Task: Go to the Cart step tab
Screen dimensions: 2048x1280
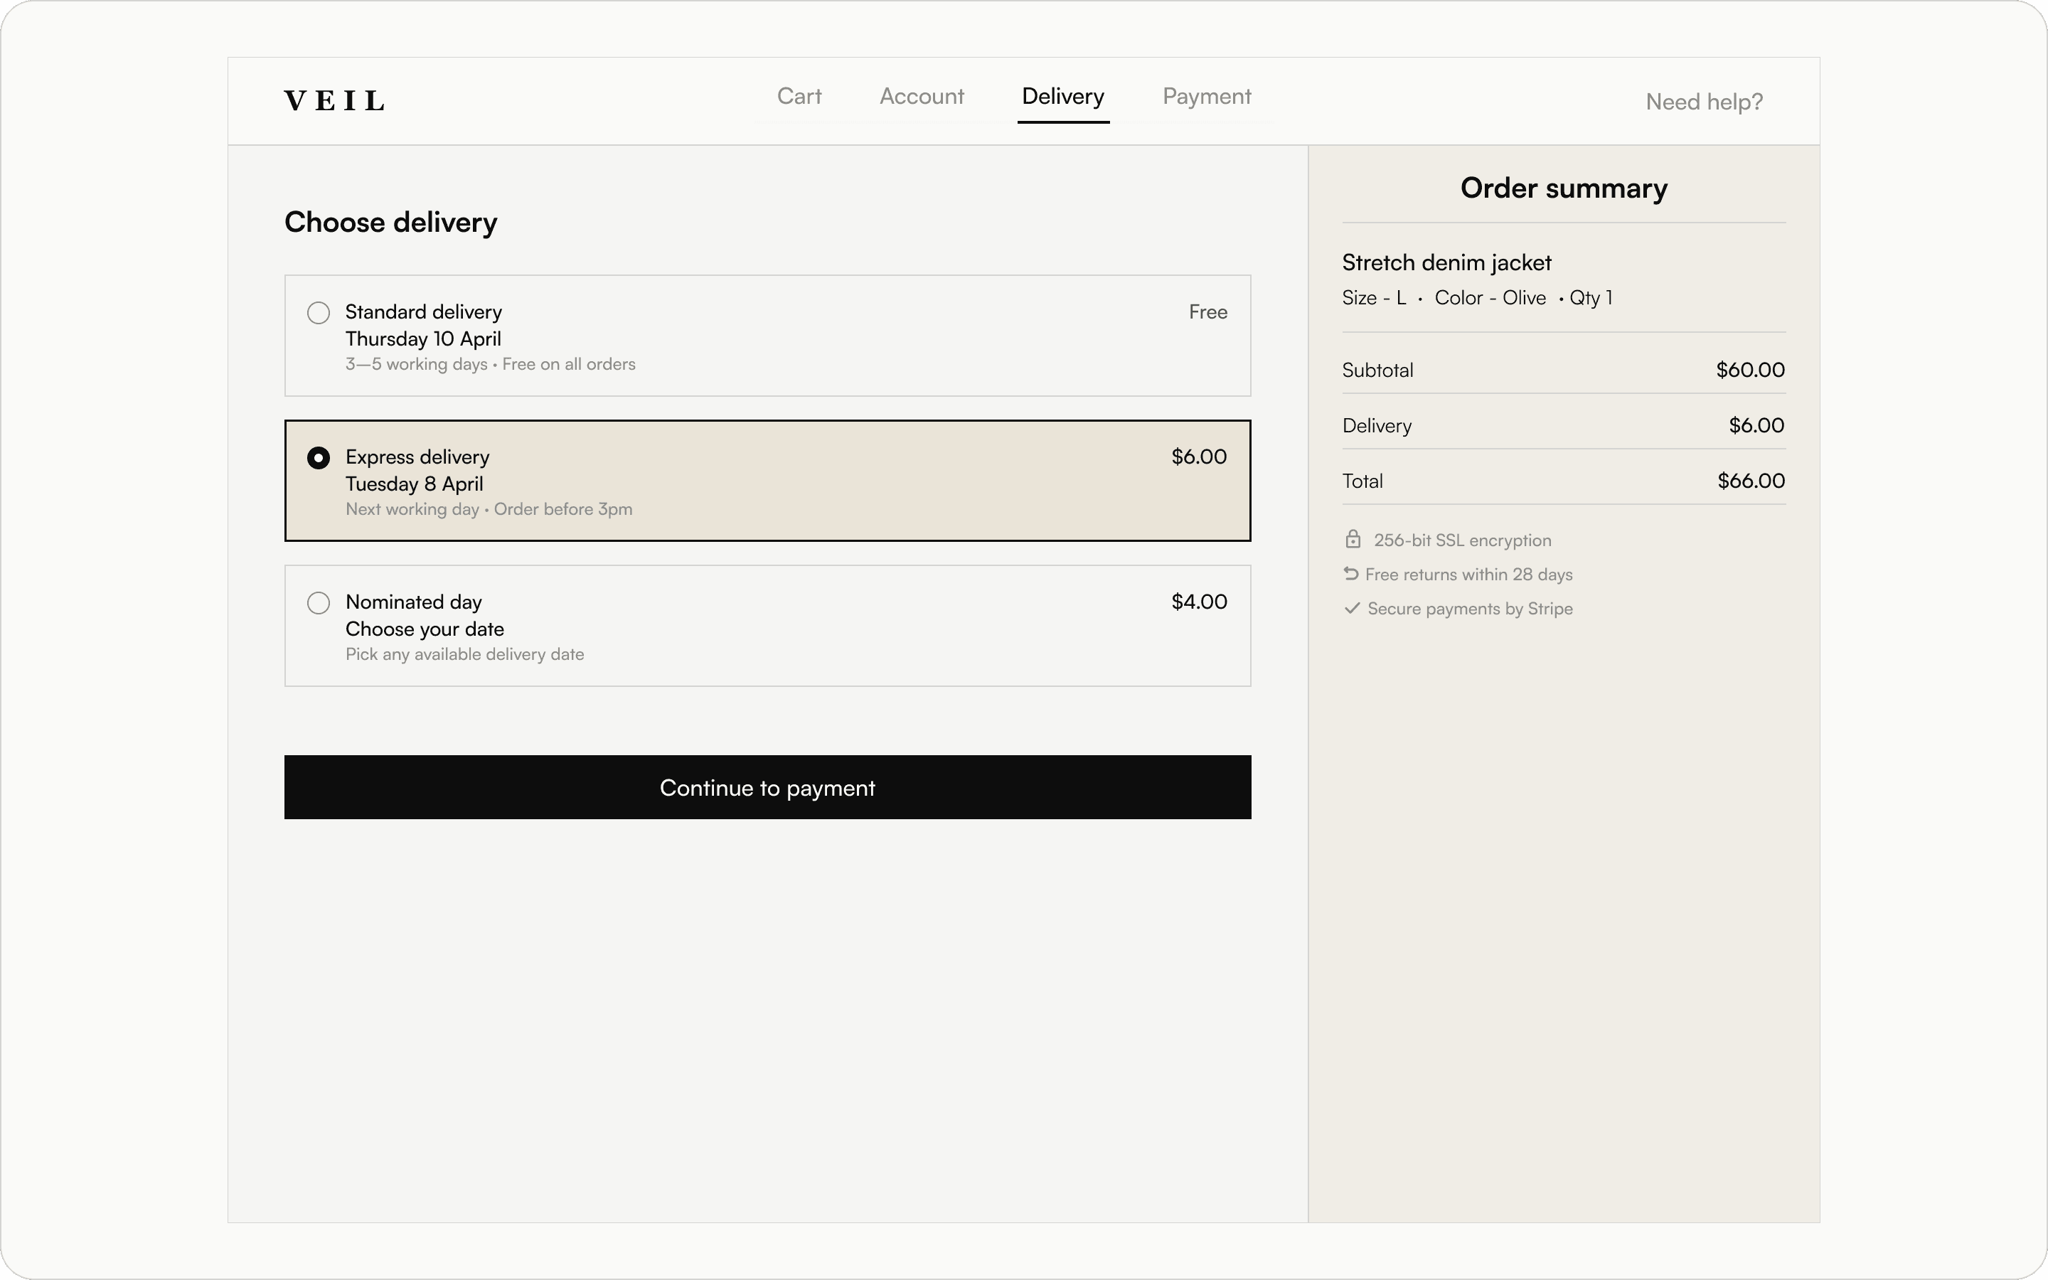Action: 799,97
